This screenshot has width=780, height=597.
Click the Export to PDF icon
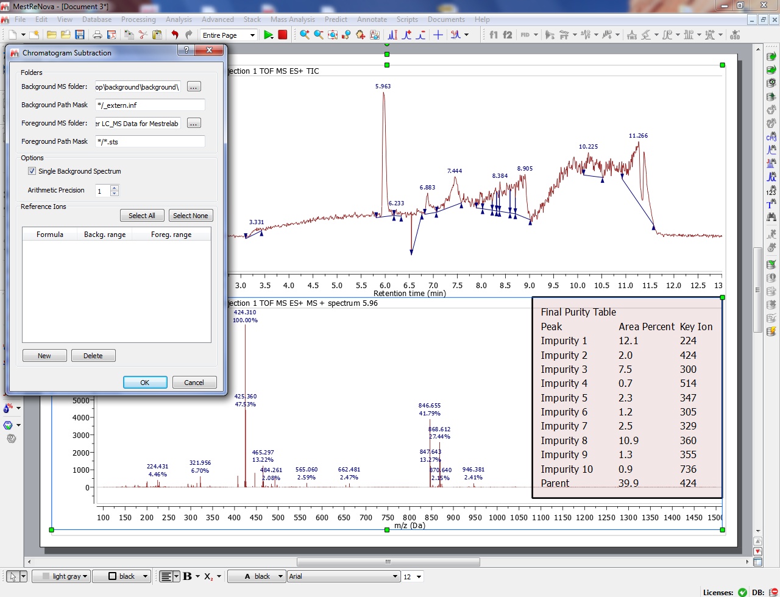(112, 35)
